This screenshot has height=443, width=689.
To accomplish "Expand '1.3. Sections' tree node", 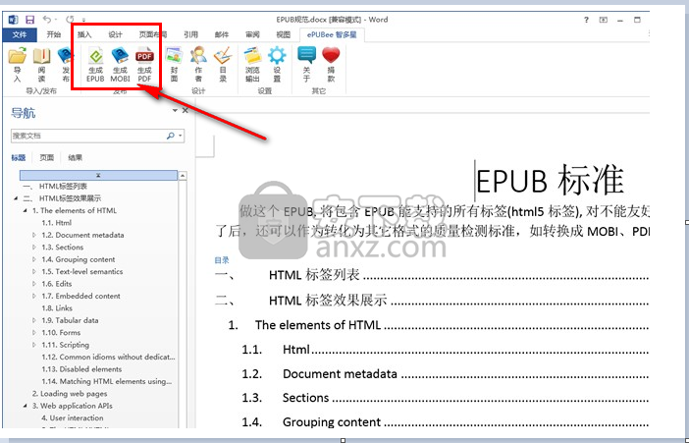I will pos(34,248).
